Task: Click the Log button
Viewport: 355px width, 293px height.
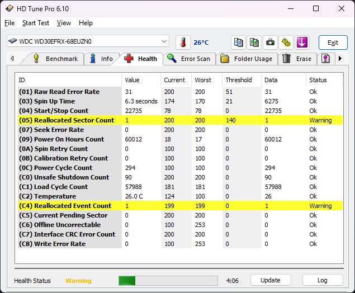Action: coord(323,280)
